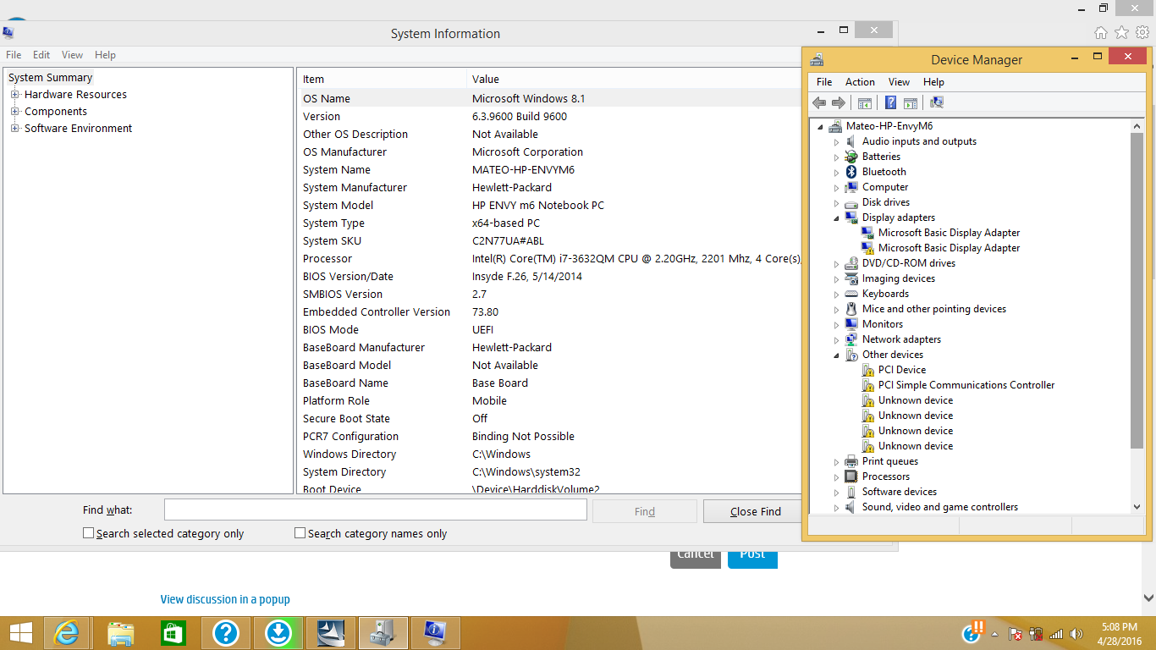The height and width of the screenshot is (650, 1156).
Task: Open the Windows Store taskbar icon
Action: 173,633
